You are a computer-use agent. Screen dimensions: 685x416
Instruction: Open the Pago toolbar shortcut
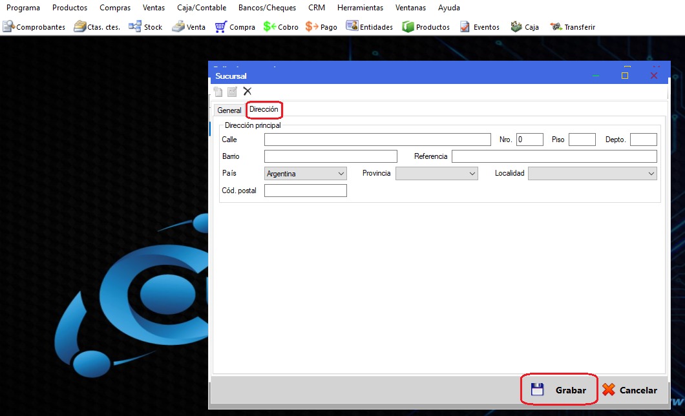click(x=322, y=27)
